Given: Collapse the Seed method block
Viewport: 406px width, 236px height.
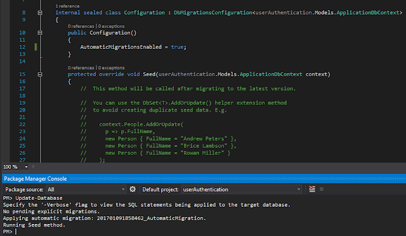Looking at the screenshot, I should point(40,74).
